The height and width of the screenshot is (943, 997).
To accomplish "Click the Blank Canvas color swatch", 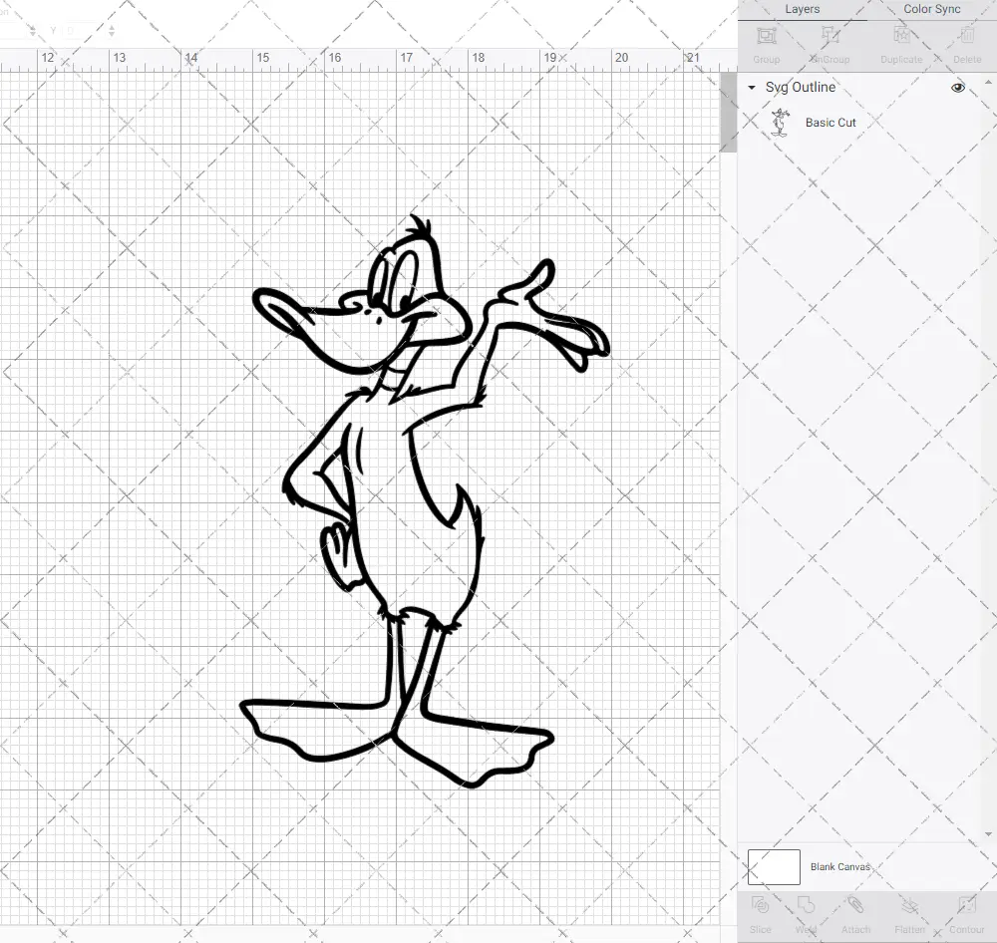I will pos(774,866).
